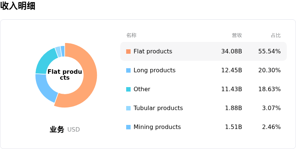Select the Flat products row
This screenshot has height=149, width=296.
click(x=203, y=52)
